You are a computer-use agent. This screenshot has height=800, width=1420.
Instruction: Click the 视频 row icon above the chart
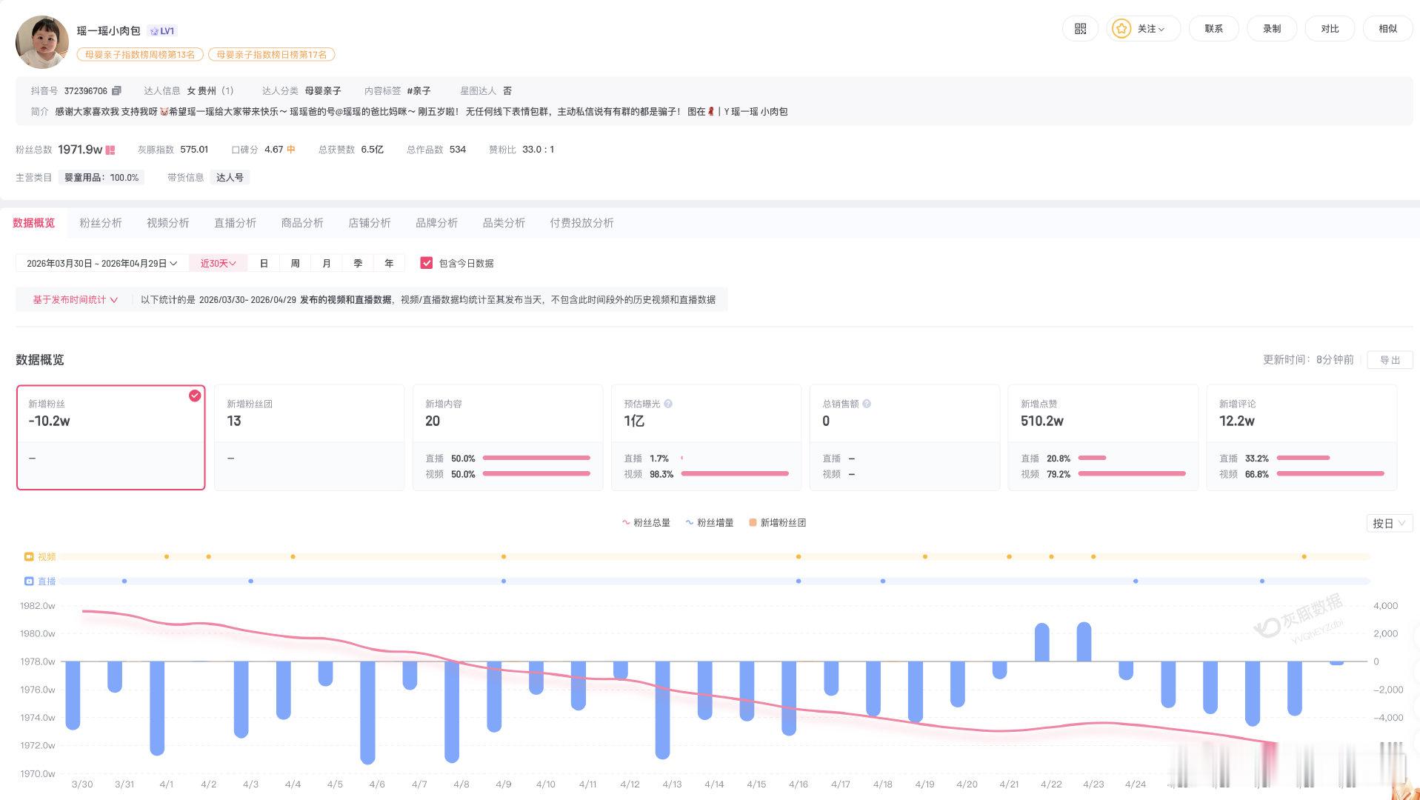click(29, 556)
